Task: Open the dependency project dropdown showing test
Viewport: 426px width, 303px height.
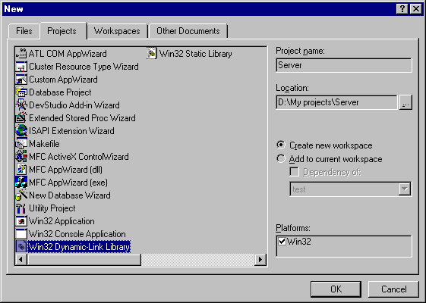Action: tap(351, 189)
